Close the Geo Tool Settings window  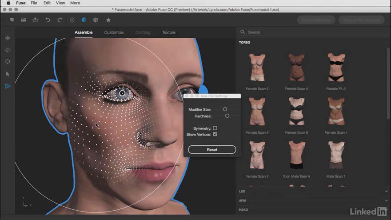[187, 96]
